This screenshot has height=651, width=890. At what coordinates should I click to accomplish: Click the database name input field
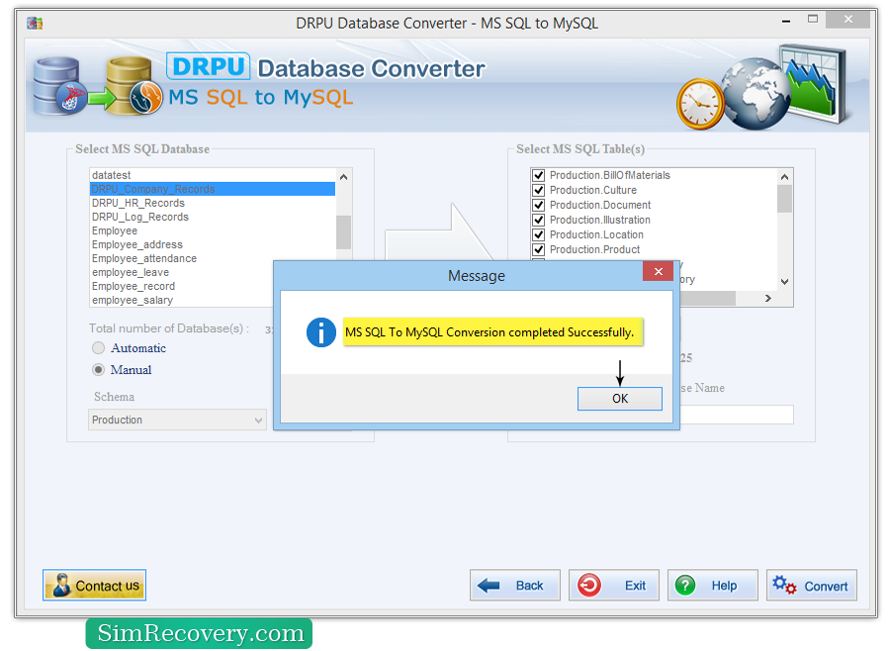click(736, 415)
